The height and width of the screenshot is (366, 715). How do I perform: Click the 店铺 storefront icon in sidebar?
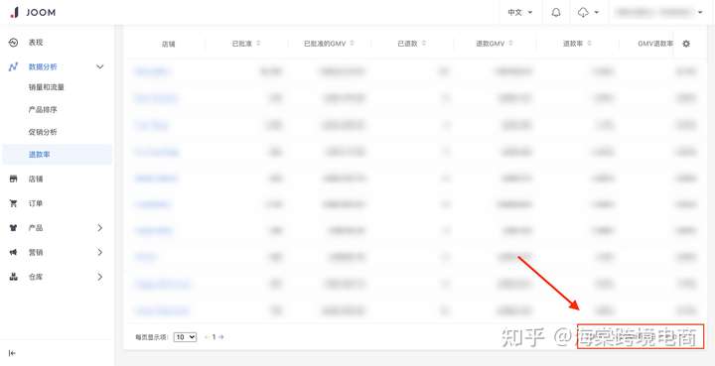(13, 179)
